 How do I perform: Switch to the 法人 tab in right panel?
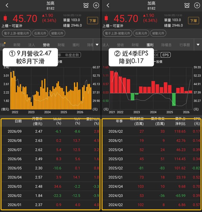105,45
